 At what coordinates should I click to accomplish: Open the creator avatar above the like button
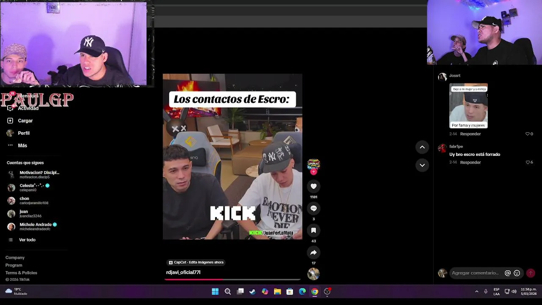click(313, 164)
